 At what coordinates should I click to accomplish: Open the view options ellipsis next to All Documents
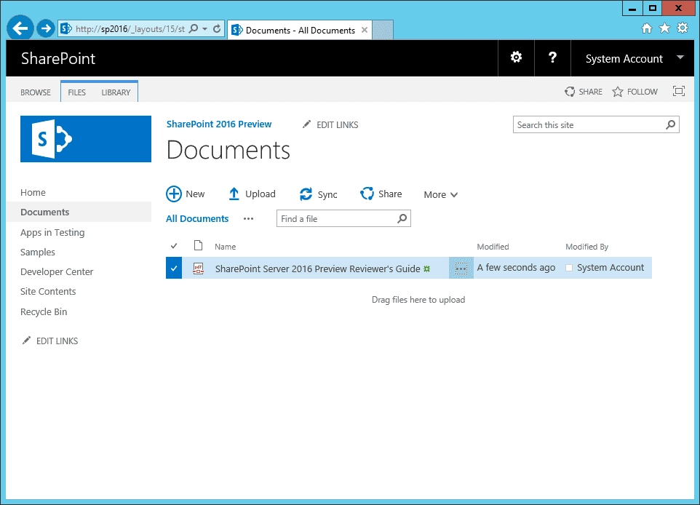(x=248, y=219)
